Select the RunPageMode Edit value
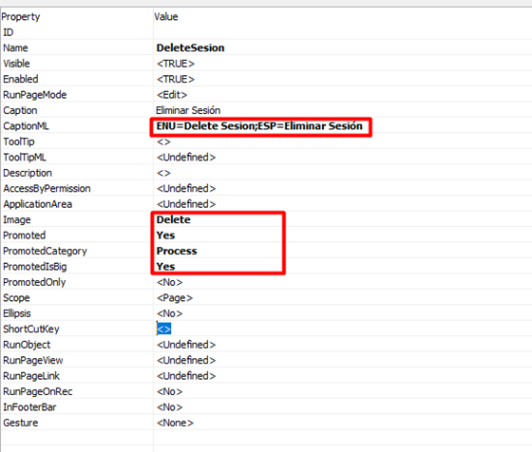The height and width of the screenshot is (452, 532). tap(172, 95)
